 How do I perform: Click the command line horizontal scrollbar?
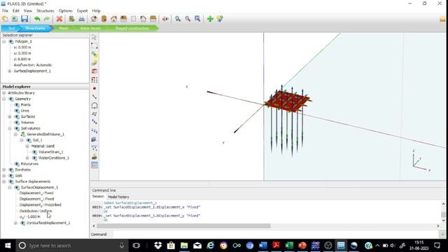(x=183, y=226)
